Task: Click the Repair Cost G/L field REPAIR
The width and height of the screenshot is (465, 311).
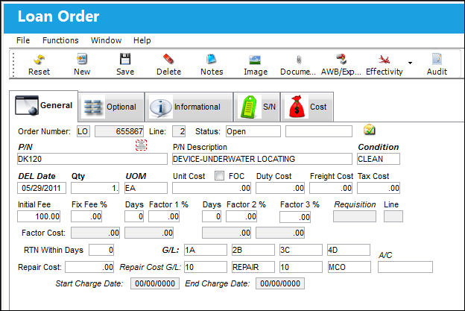Action: pos(253,267)
